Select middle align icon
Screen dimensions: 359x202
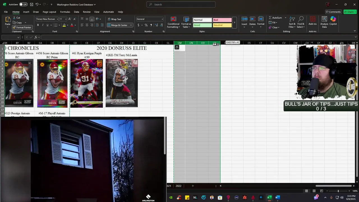(87, 19)
